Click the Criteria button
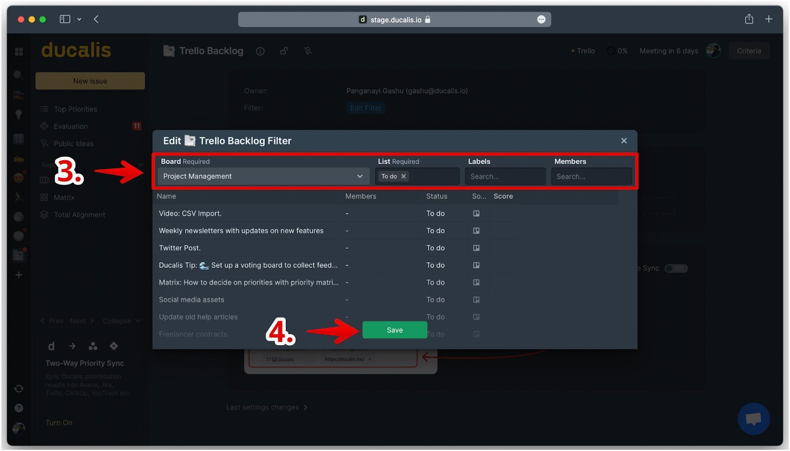Viewport: 790px width, 451px height. coord(749,51)
